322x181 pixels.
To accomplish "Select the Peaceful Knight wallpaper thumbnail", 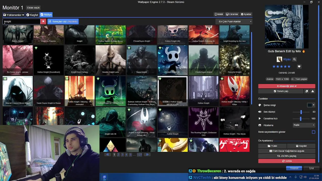I will pyautogui.click(x=234, y=60).
